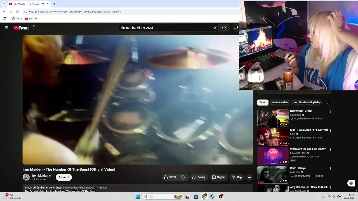This screenshot has height=201, width=358.
Task: Open Task View on the taskbar
Action: (188, 197)
